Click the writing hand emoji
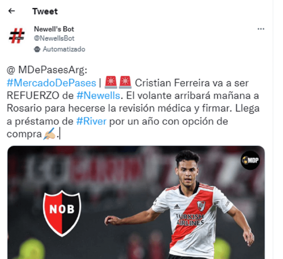Viewport: 283px width, 259px height. (49, 134)
